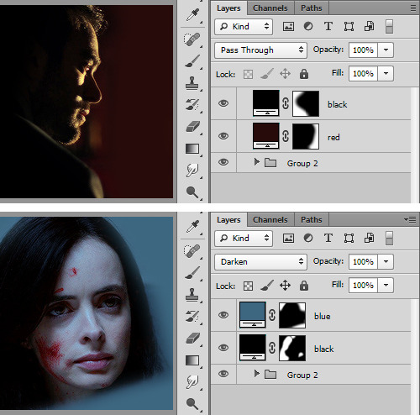Click the blue layer color fill thumbnail
Viewport: 420px width, 415px height.
click(253, 315)
